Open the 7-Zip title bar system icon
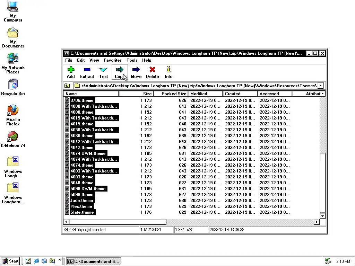The height and width of the screenshot is (266, 355). tap(66, 53)
